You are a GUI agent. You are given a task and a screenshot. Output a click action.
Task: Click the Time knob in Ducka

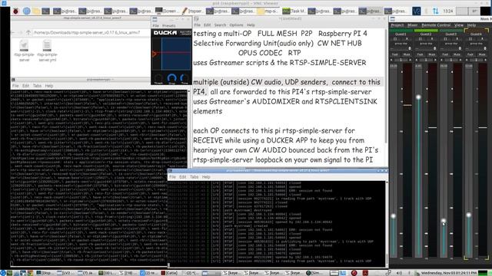pos(184,77)
